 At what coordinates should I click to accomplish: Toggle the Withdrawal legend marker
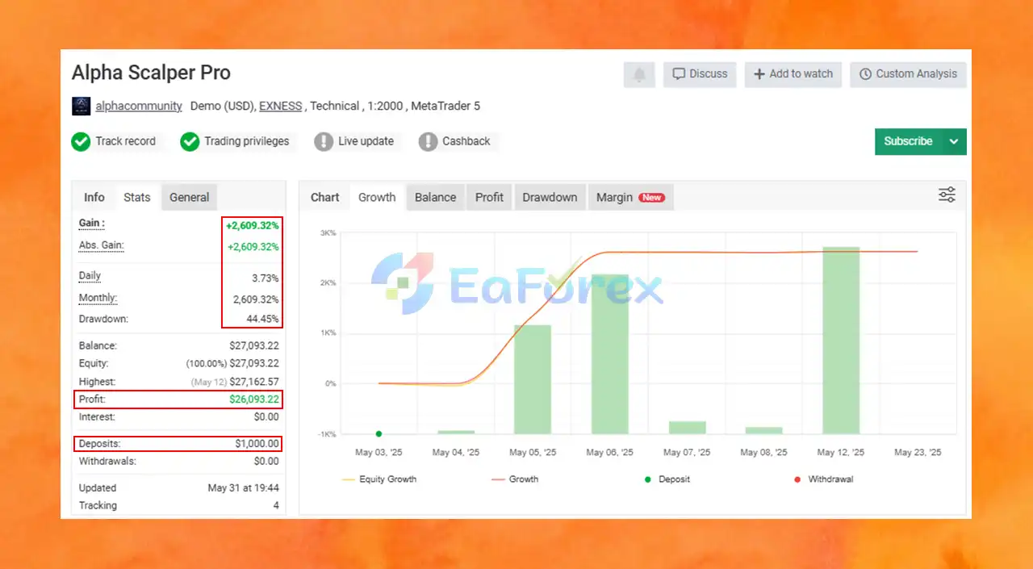(824, 479)
